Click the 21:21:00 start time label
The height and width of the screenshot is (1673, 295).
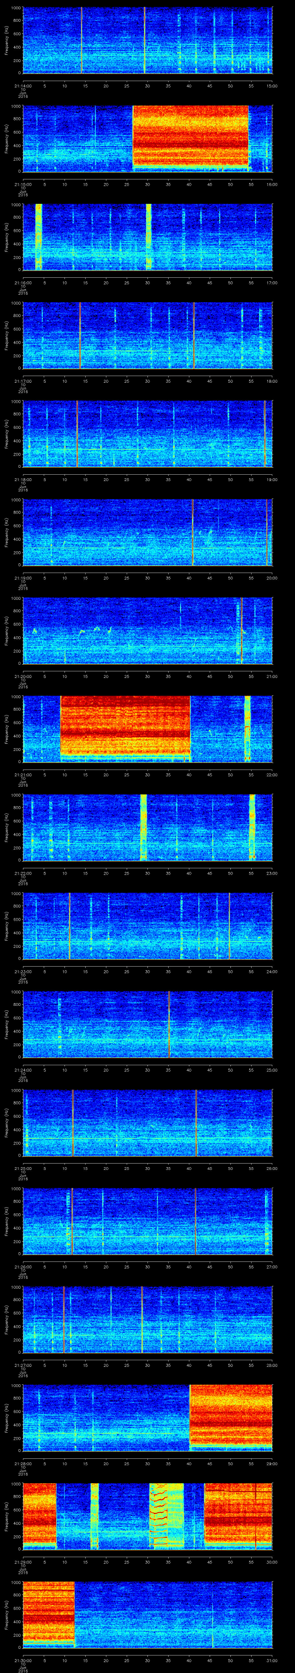point(23,775)
